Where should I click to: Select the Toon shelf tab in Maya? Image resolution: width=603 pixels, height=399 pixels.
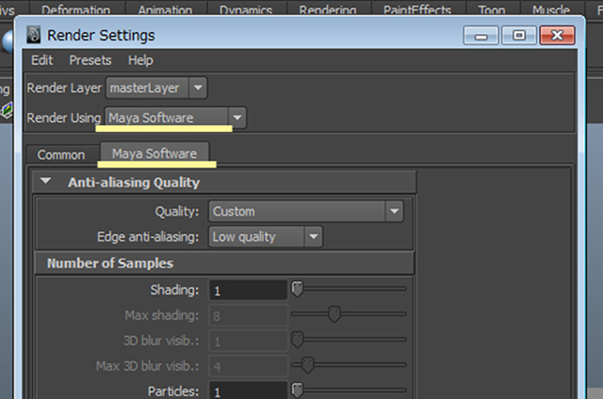(x=492, y=8)
